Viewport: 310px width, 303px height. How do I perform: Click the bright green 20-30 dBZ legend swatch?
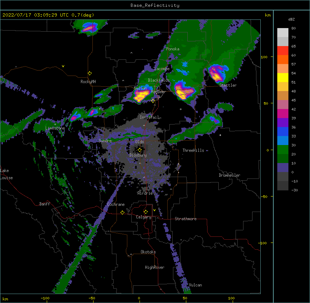(x=283, y=150)
